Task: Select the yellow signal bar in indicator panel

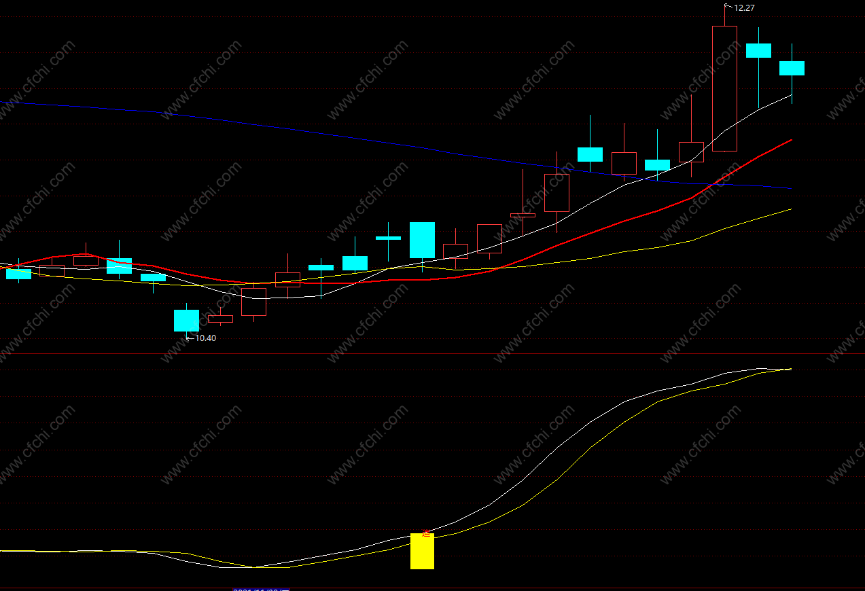Action: click(x=422, y=552)
